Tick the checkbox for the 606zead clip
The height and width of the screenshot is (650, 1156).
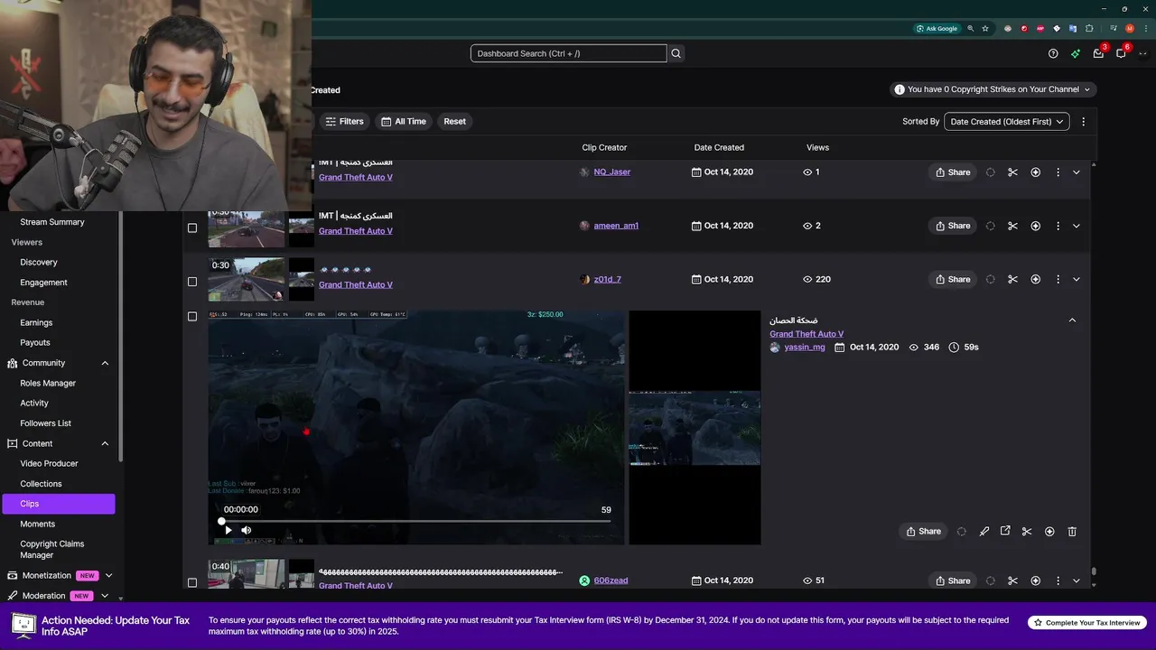tap(191, 582)
